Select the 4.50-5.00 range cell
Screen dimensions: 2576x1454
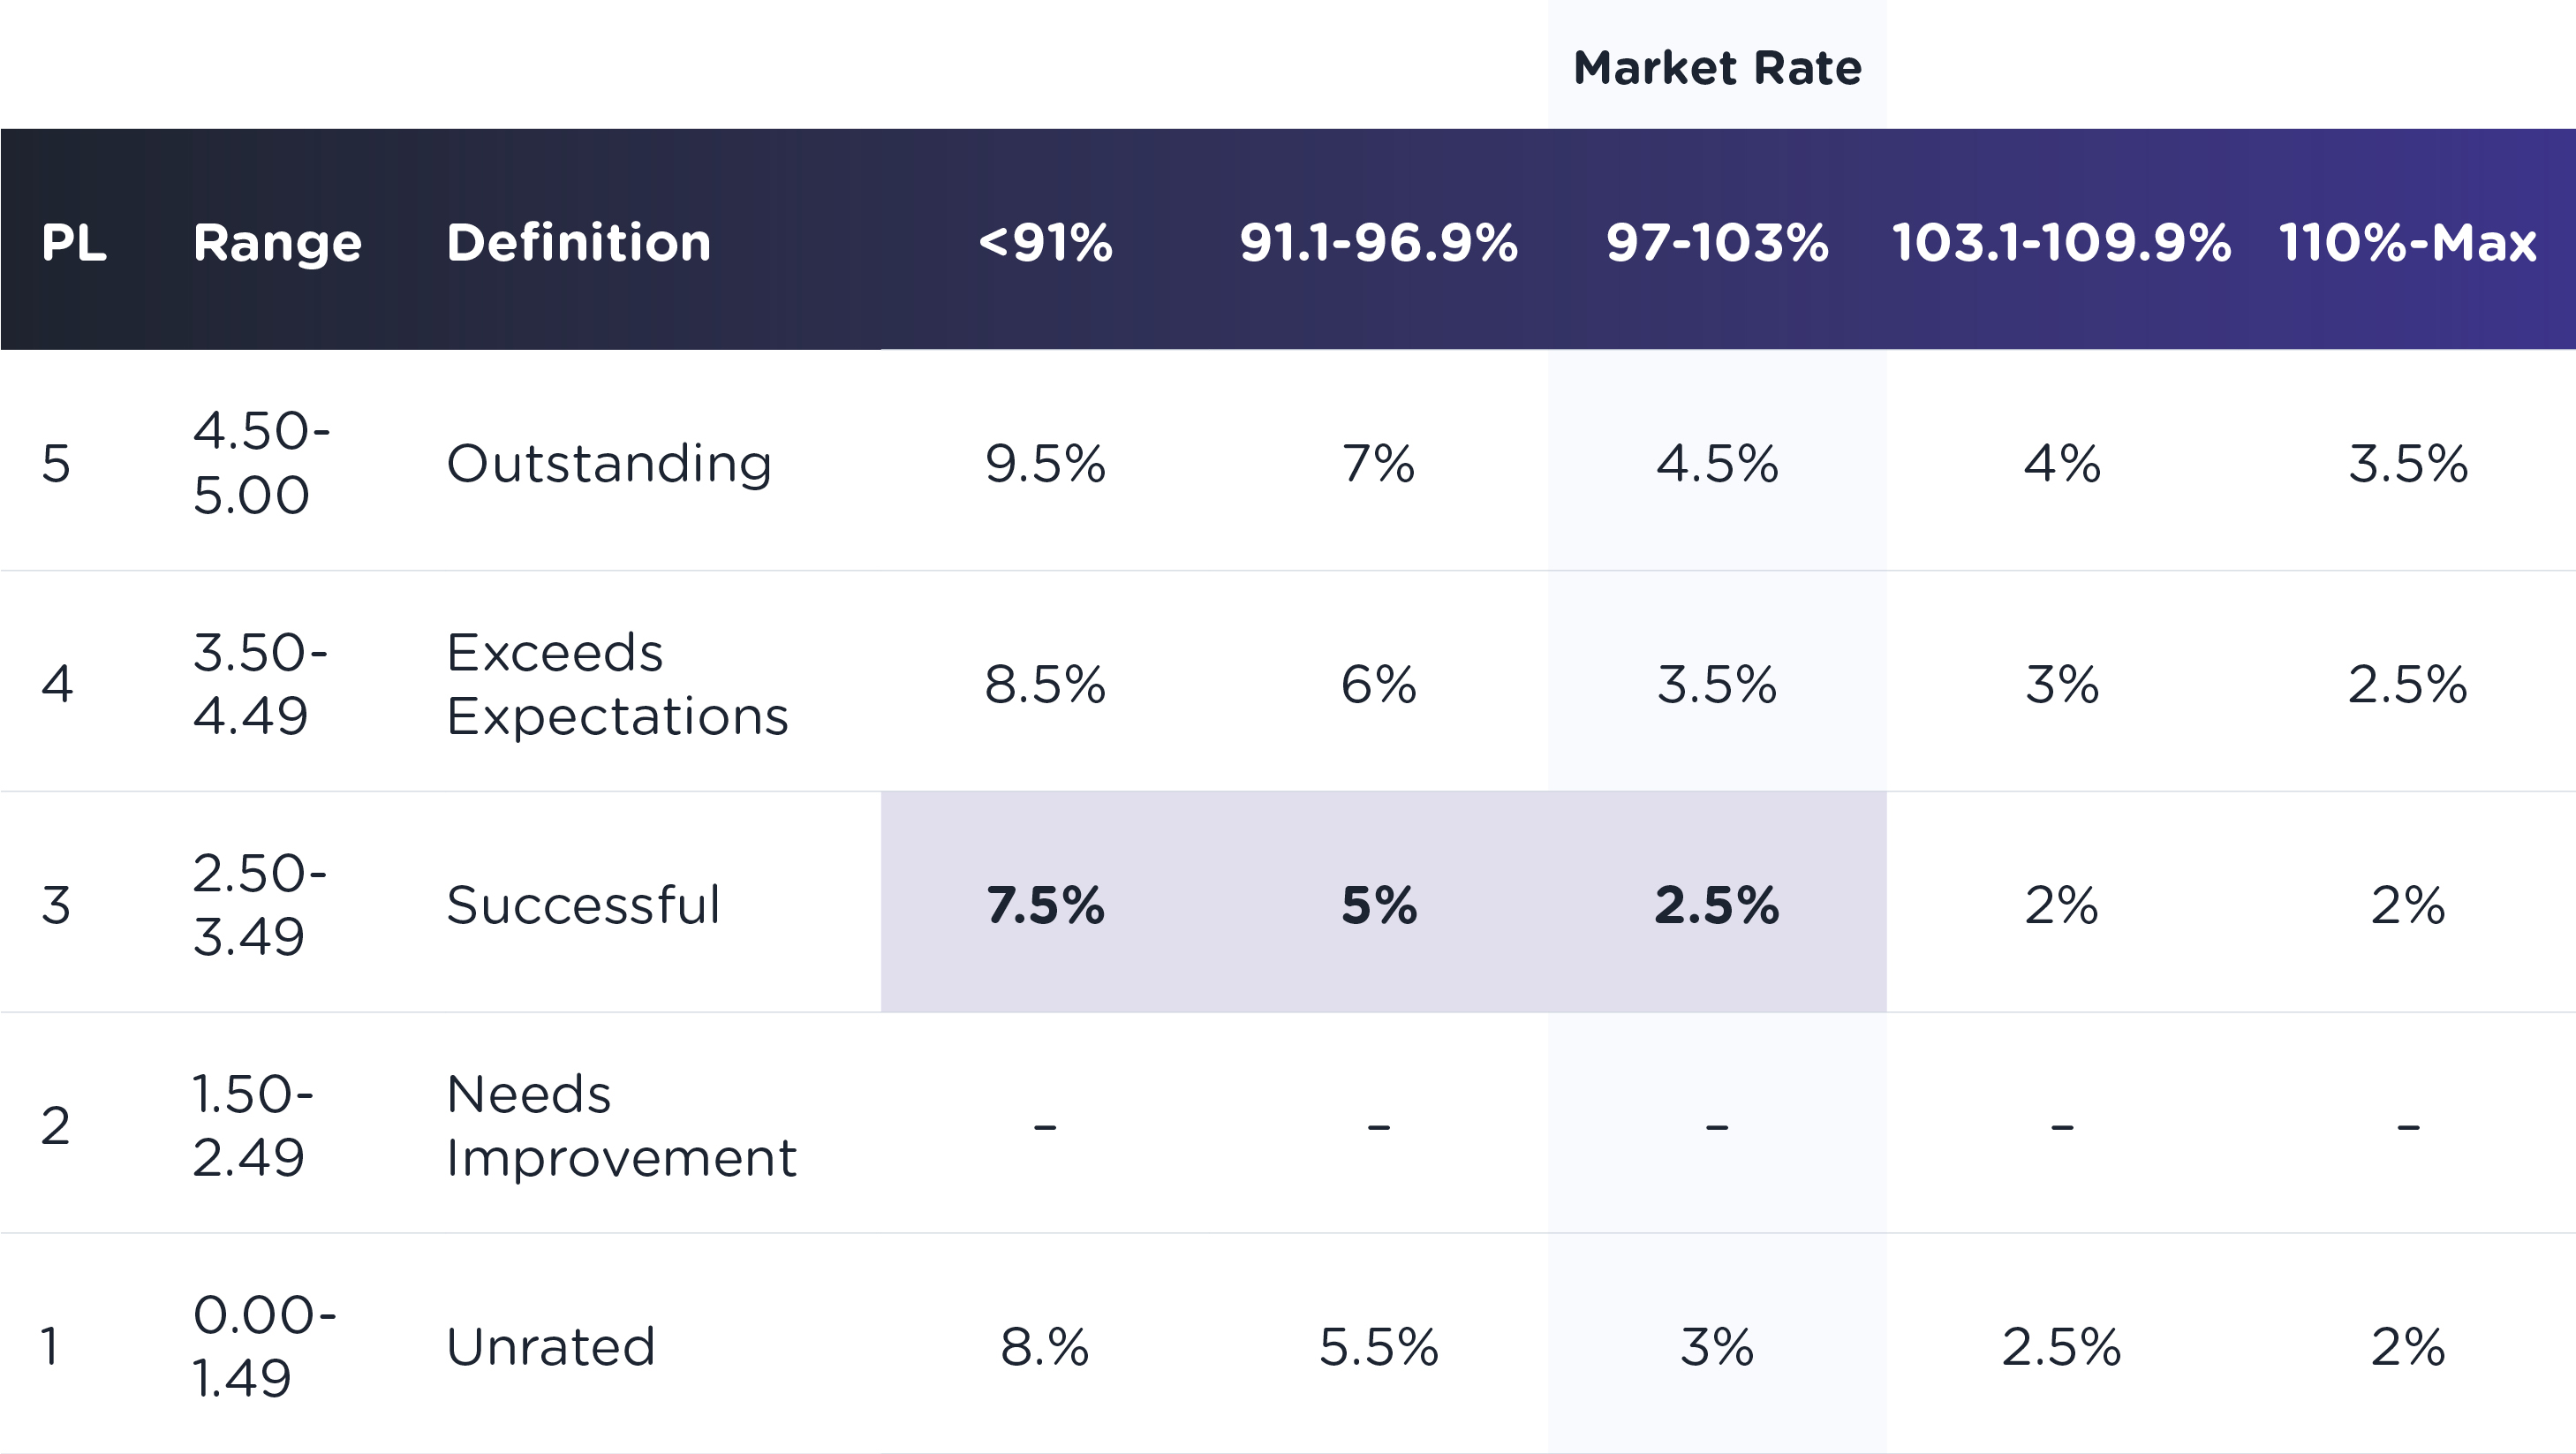click(262, 463)
